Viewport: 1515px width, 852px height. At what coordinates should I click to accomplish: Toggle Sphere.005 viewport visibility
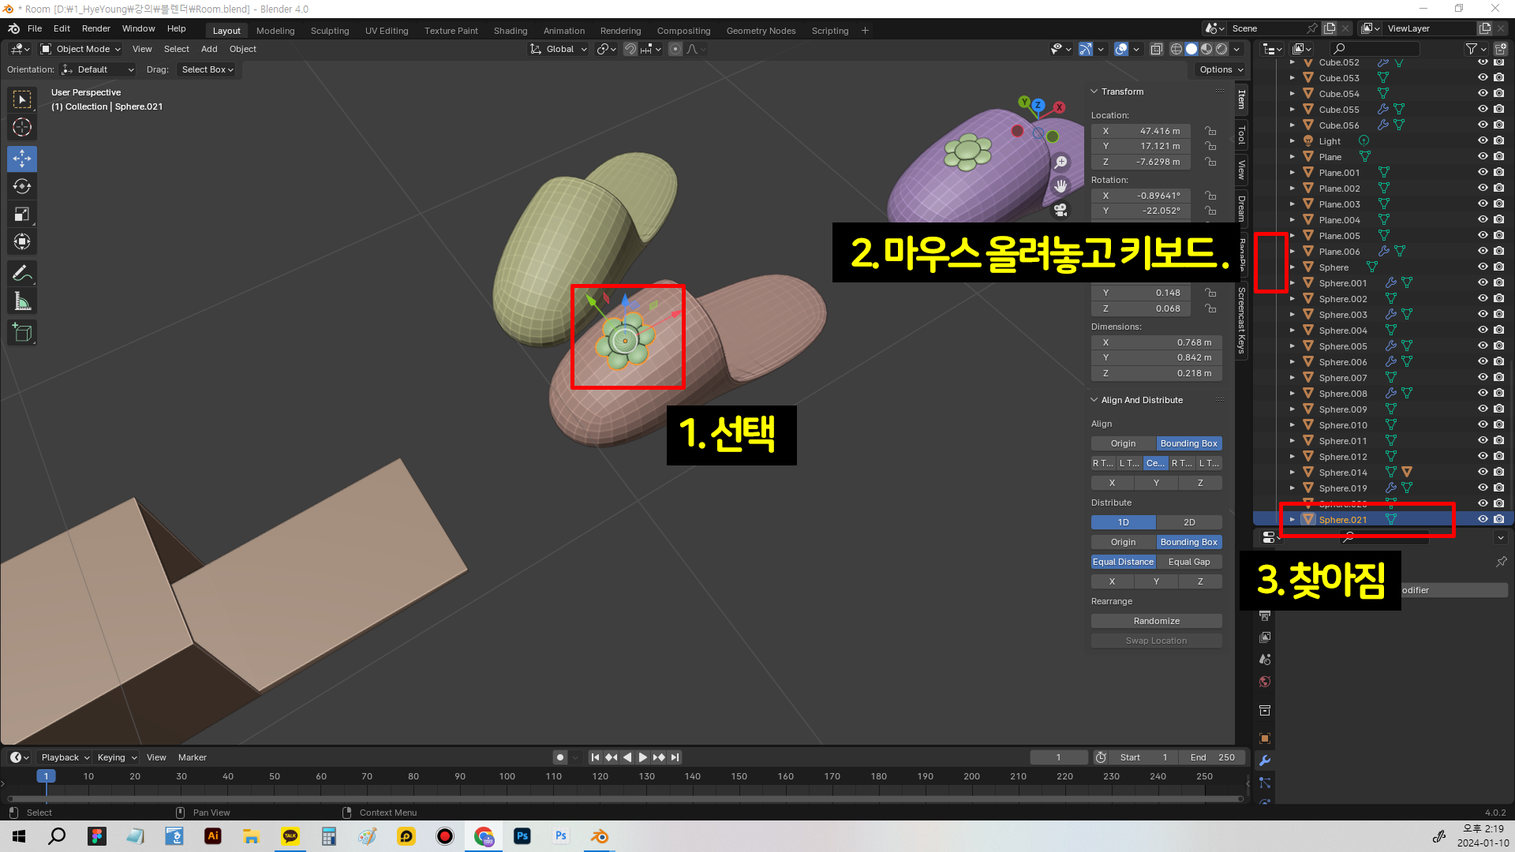(1483, 346)
